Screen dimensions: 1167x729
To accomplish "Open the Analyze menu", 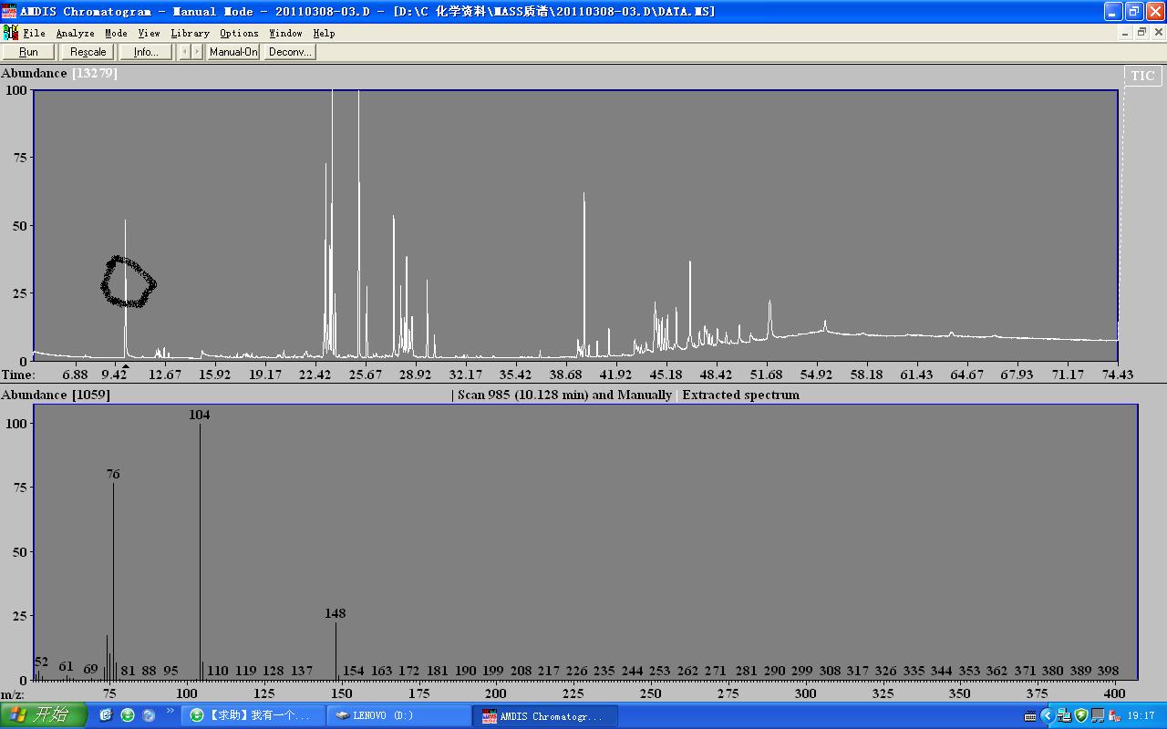I will (75, 33).
